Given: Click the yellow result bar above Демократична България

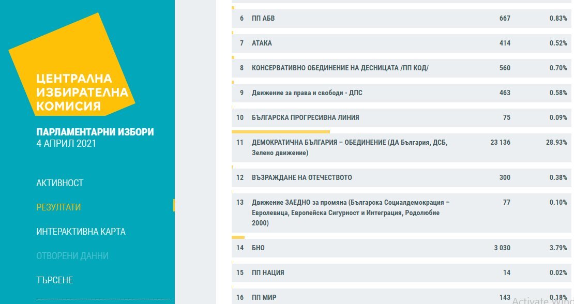Looking at the screenshot, I should [x=281, y=132].
